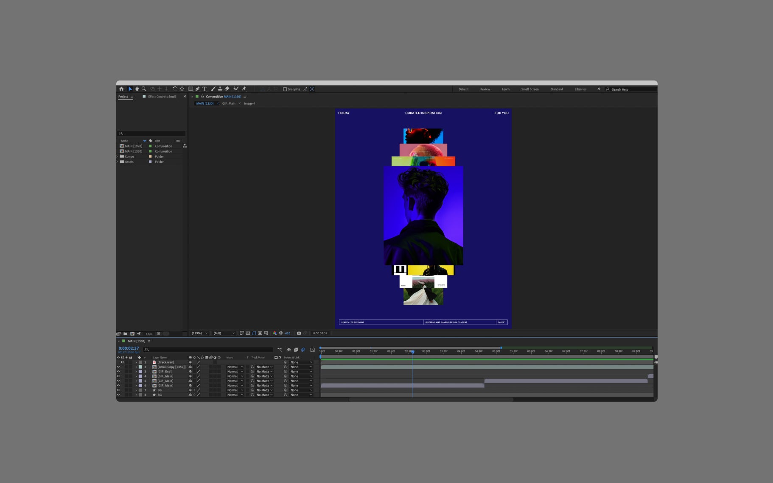Switch to the Learn workspace
This screenshot has height=483, width=773.
pyautogui.click(x=506, y=89)
